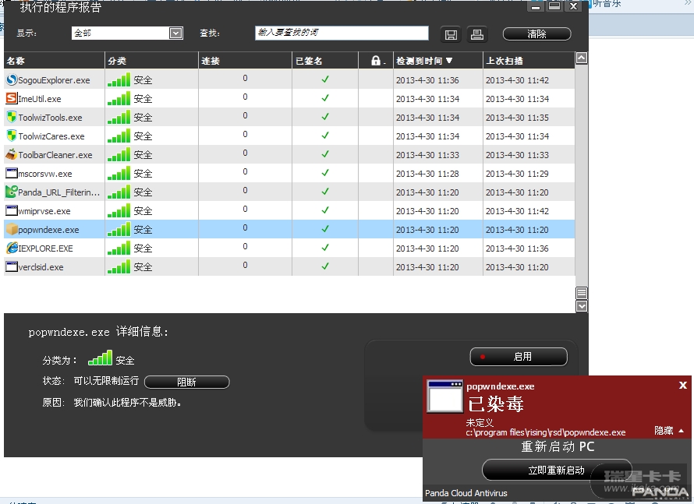Sort by 上次扫描 column header
Image resolution: width=694 pixels, height=504 pixels.
(529, 61)
